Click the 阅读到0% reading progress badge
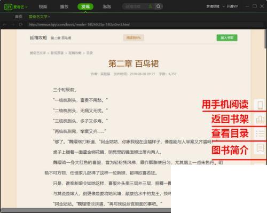Viewport: 267px width, 213px height. 133,38
